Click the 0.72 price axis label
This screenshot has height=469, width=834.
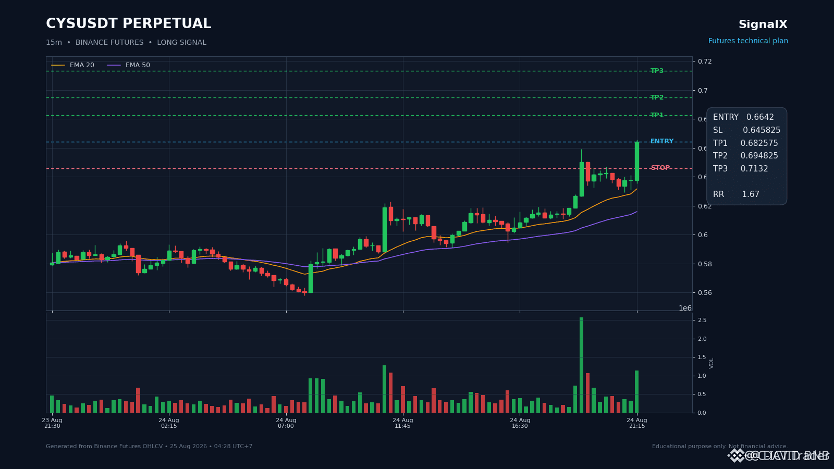coord(705,61)
